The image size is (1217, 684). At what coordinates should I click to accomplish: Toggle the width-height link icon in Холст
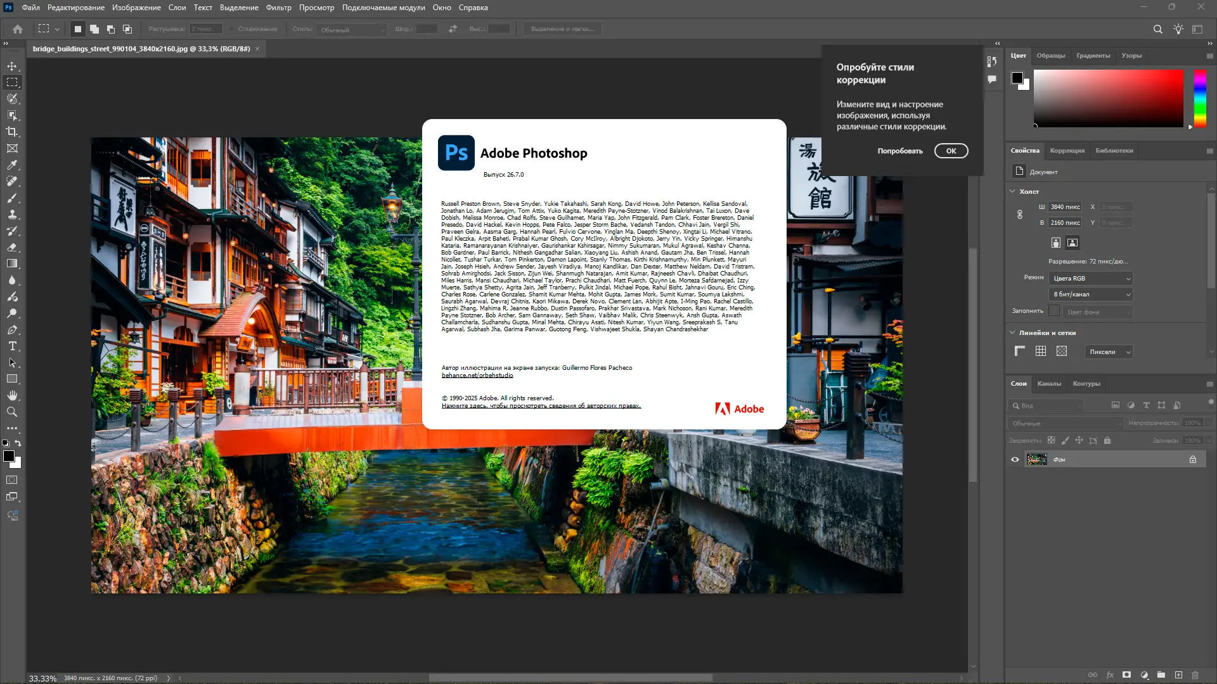click(1020, 215)
